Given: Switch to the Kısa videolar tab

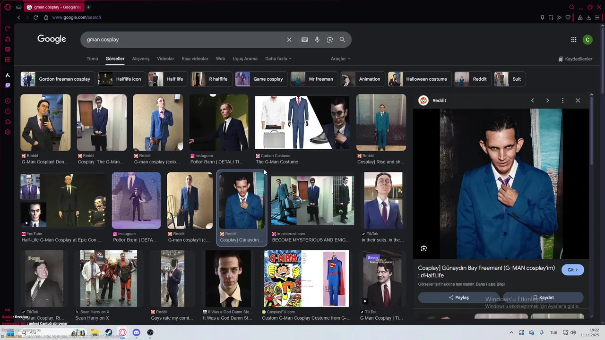Looking at the screenshot, I should point(195,59).
